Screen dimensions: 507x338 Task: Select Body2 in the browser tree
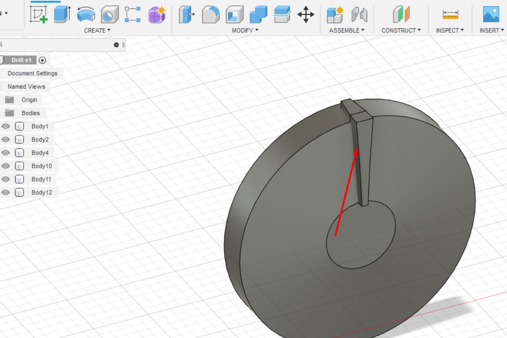coord(40,139)
